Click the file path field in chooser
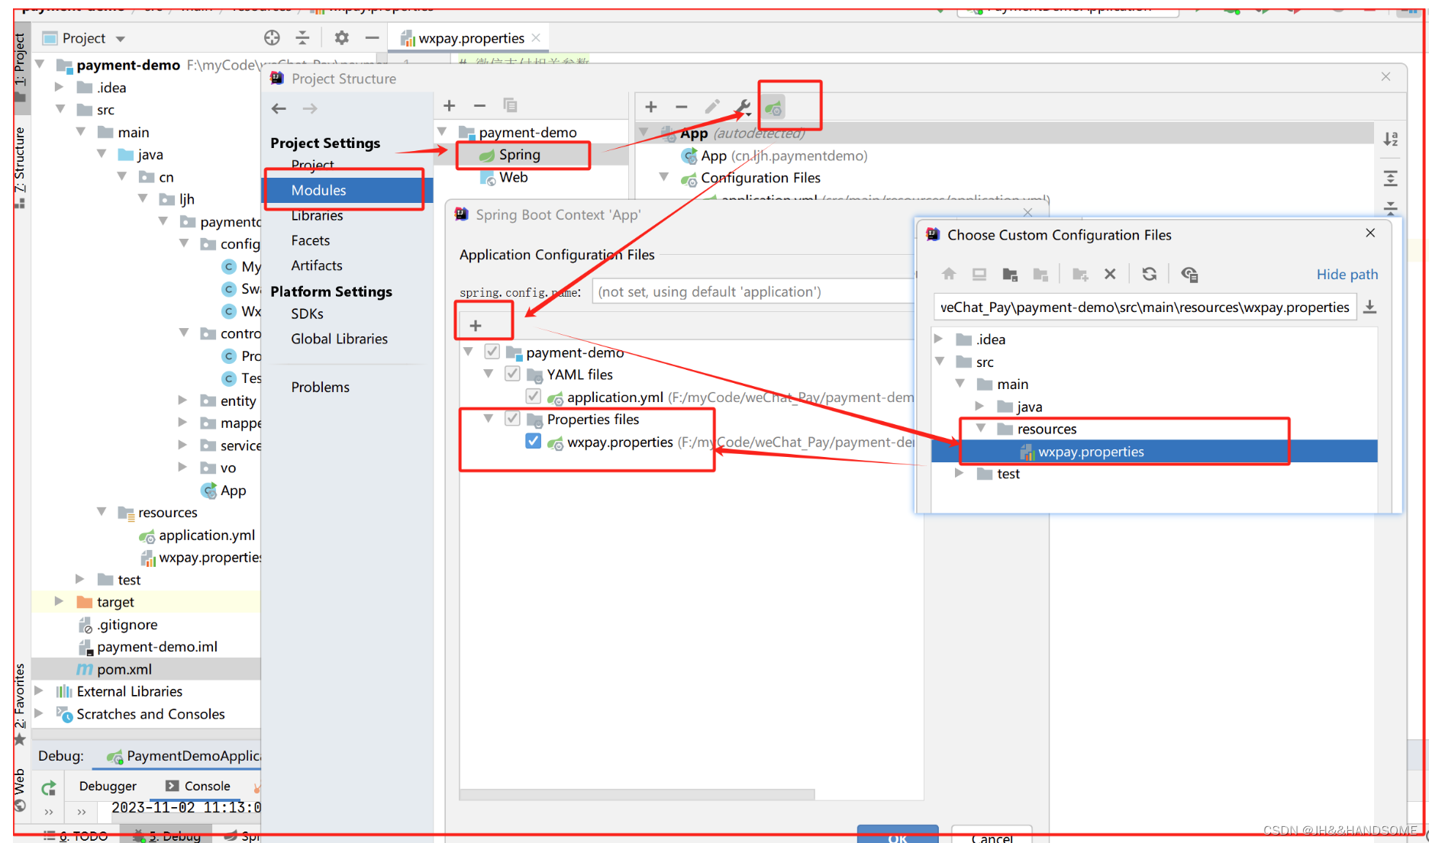Viewport: 1429px width, 843px height. 1144,307
